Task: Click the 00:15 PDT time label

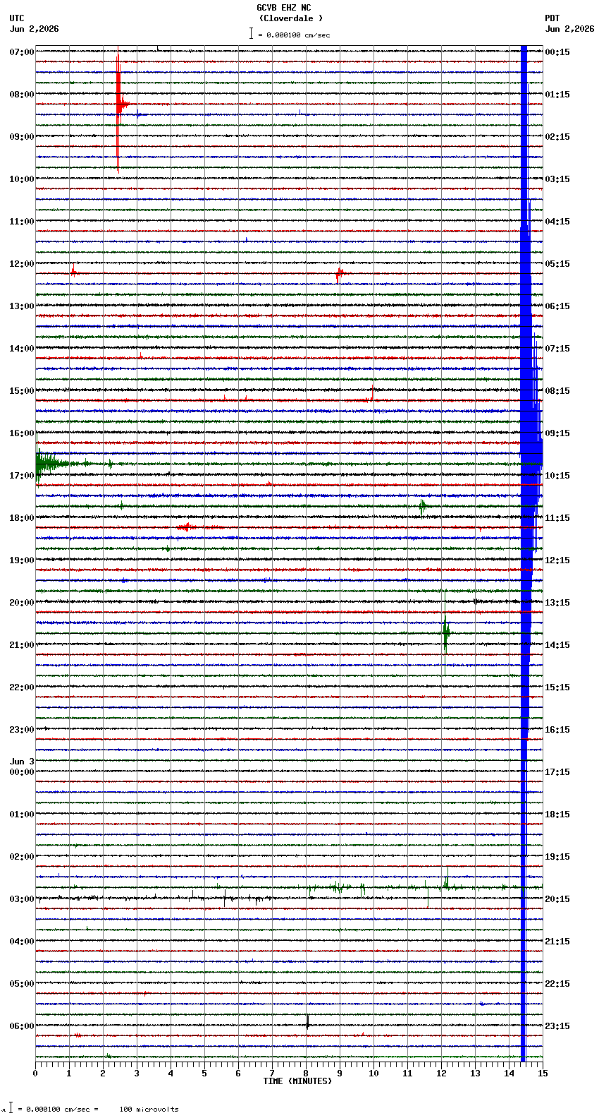Action: point(557,52)
